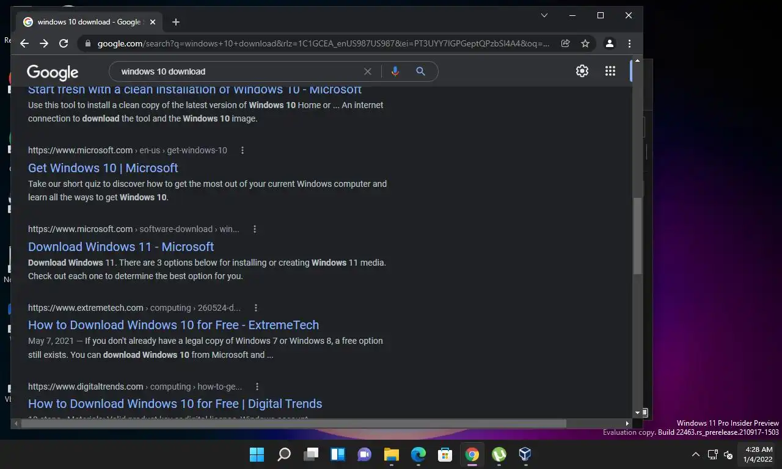Image resolution: width=782 pixels, height=469 pixels.
Task: Go to Google home via logo
Action: (53, 72)
